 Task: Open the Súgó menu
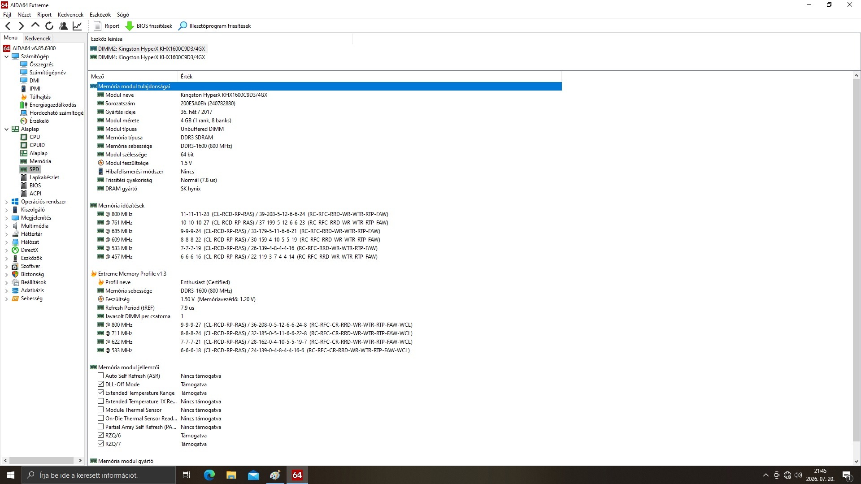pyautogui.click(x=123, y=15)
